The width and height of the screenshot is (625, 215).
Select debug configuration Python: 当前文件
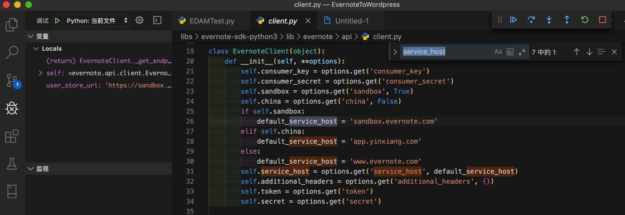(x=97, y=21)
